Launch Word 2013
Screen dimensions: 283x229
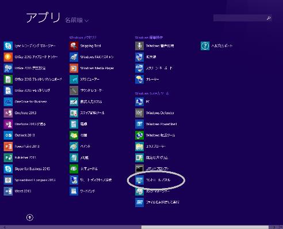[x=17, y=191]
